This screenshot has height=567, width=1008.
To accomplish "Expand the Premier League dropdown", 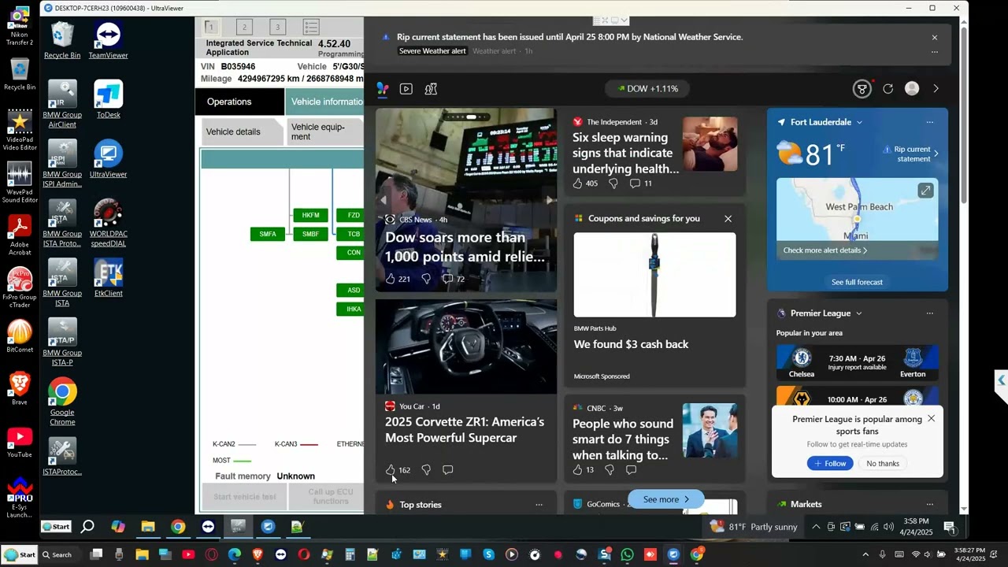I will [x=858, y=313].
